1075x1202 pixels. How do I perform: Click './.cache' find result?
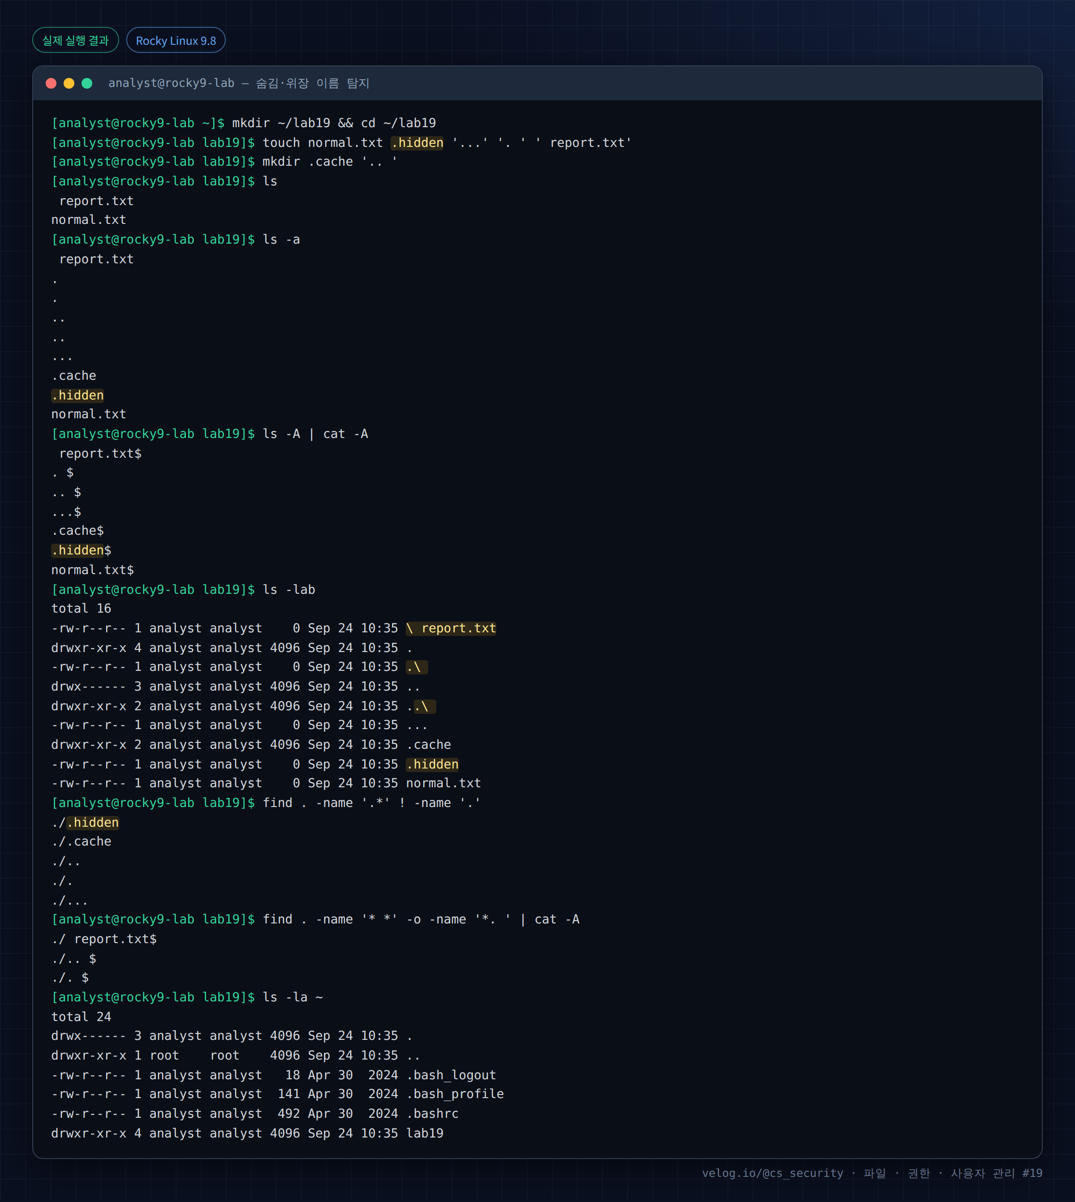point(82,841)
